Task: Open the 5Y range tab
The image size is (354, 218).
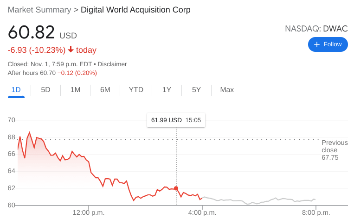Action: pyautogui.click(x=196, y=90)
